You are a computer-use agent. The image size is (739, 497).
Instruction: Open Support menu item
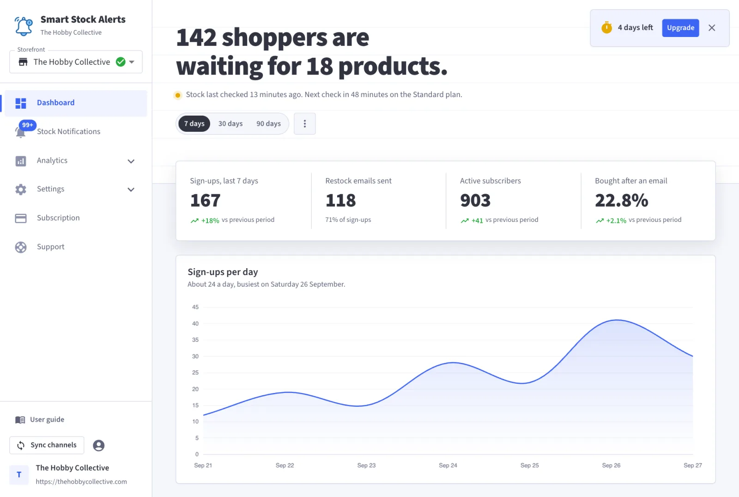point(76,247)
